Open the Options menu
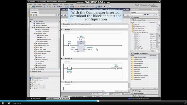Viewport: 187px width, 105px height. click(55, 4)
